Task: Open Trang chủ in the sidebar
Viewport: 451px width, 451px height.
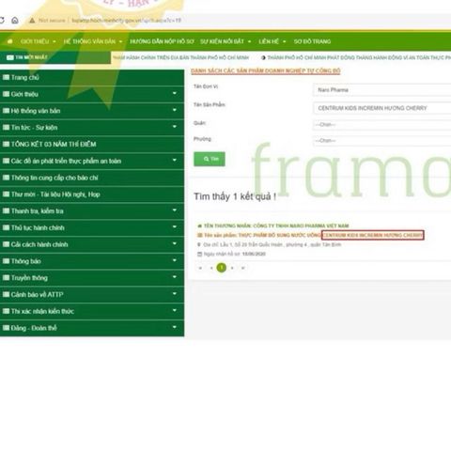Action: [92, 77]
